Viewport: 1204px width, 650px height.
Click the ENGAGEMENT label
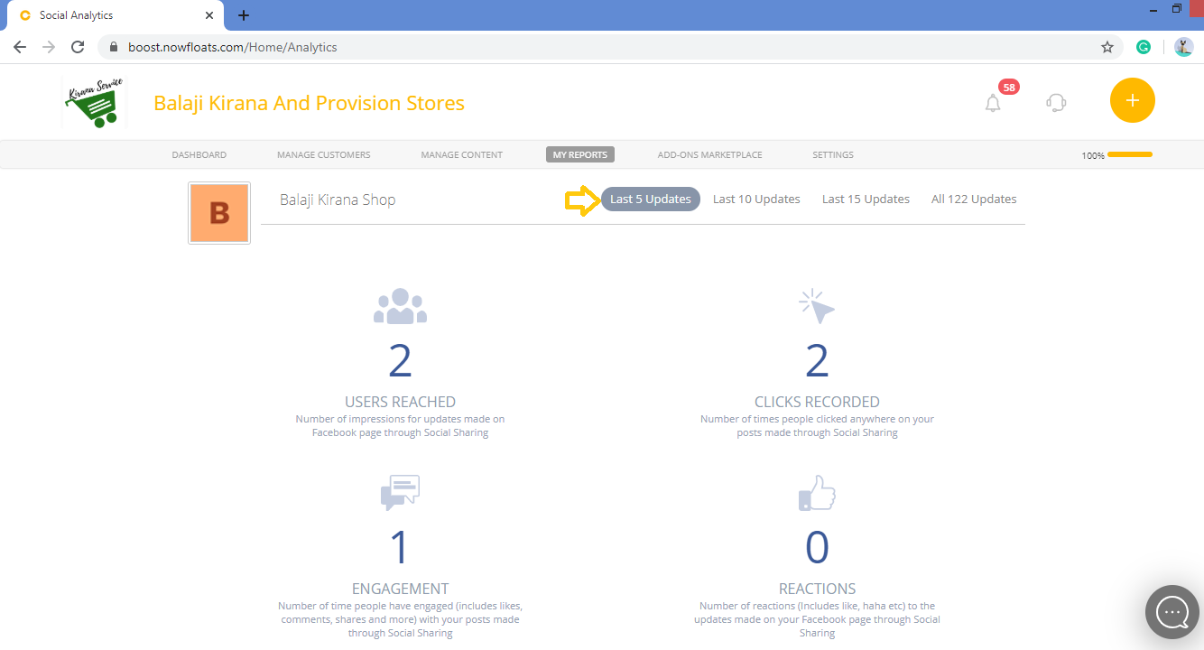(x=400, y=589)
